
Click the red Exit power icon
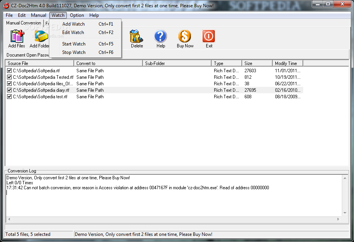[209, 36]
